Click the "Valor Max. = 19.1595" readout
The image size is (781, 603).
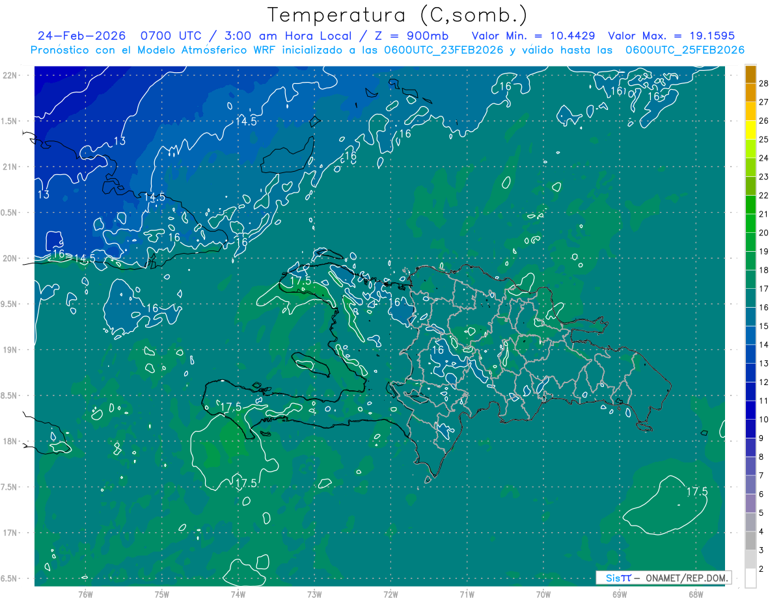click(x=671, y=36)
